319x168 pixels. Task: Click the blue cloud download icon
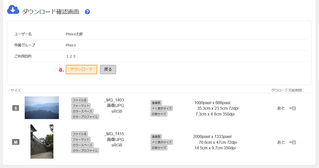13,10
